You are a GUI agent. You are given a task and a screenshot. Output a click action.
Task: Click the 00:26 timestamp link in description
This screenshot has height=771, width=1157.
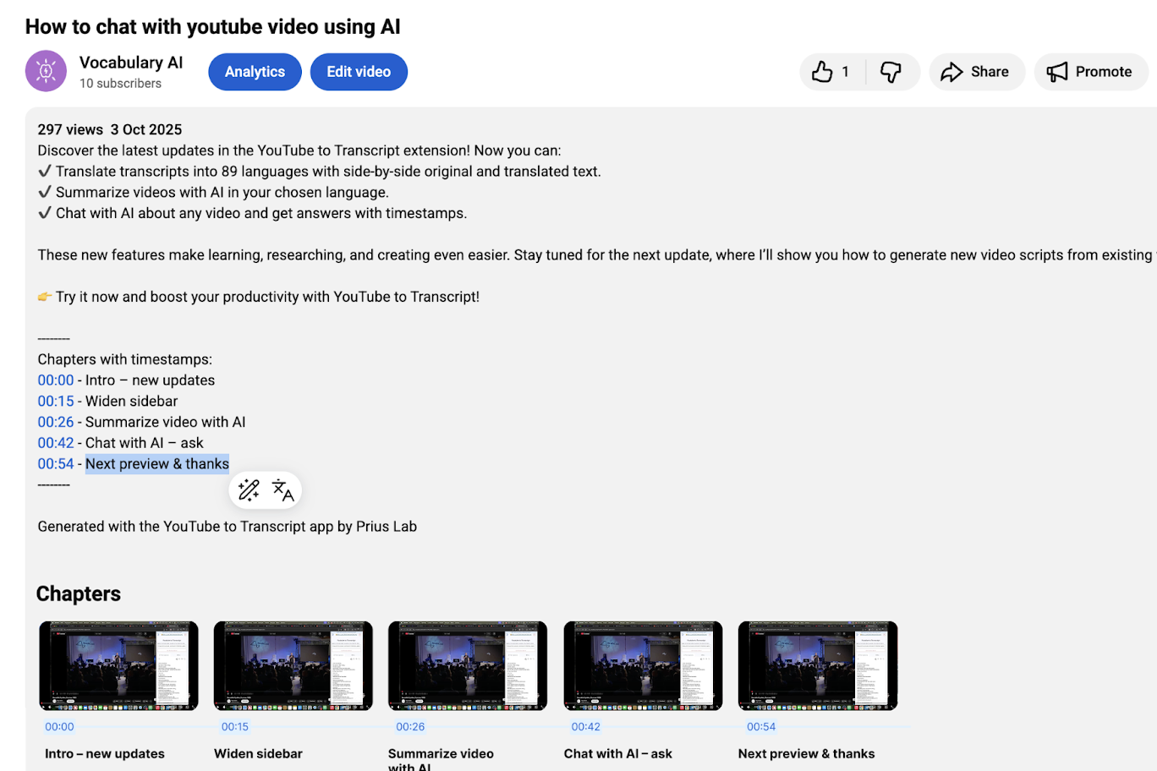point(56,422)
